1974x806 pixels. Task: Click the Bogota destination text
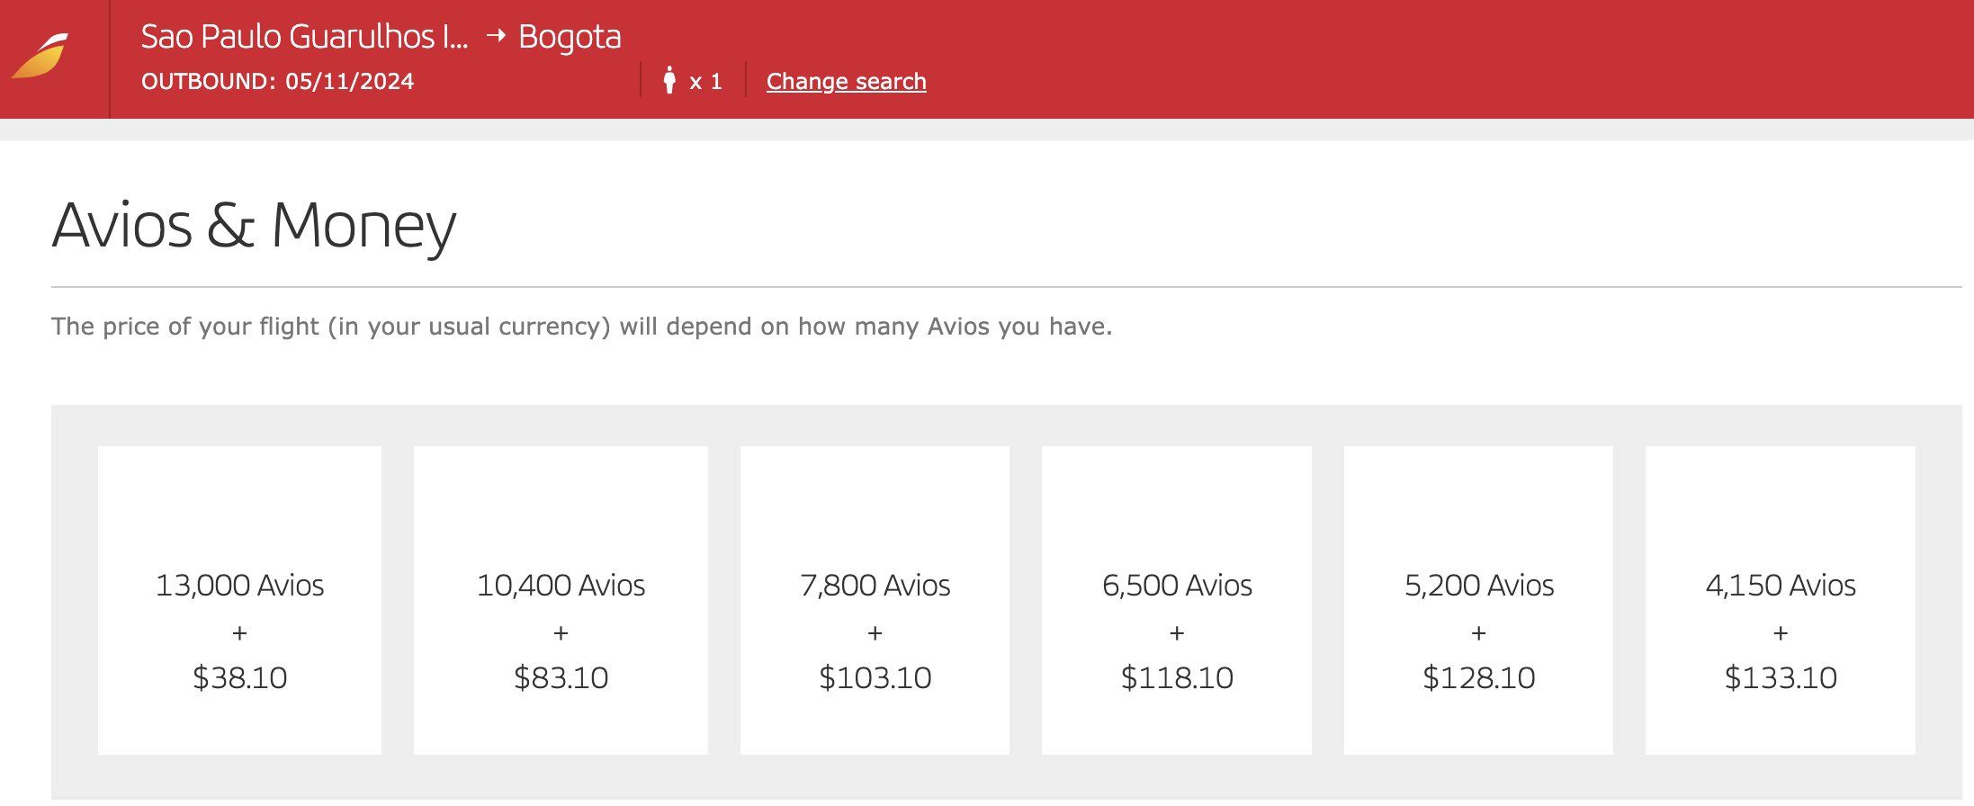coord(570,37)
